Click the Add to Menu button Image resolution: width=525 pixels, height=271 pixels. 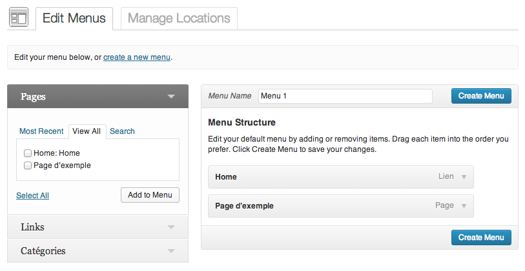click(x=150, y=195)
